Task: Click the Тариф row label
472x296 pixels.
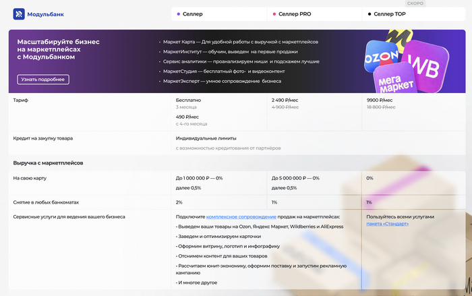Action: (x=20, y=100)
